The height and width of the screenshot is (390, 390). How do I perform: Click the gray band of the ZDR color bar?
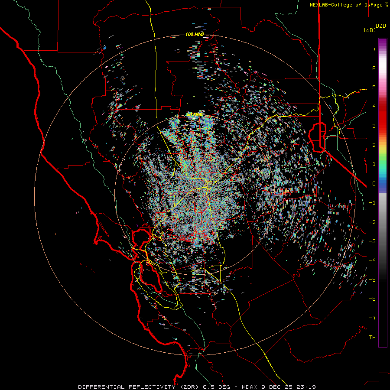tap(383, 224)
